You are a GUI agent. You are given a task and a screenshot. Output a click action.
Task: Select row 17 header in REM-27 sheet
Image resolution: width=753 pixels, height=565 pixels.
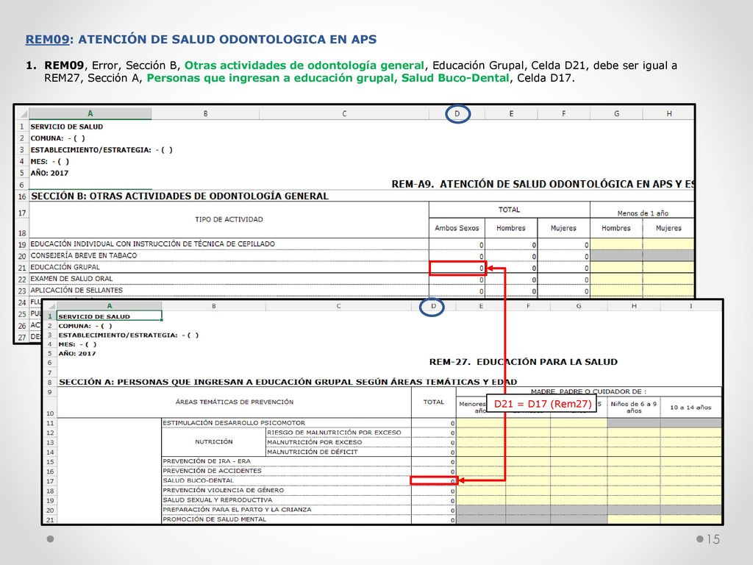coord(50,481)
